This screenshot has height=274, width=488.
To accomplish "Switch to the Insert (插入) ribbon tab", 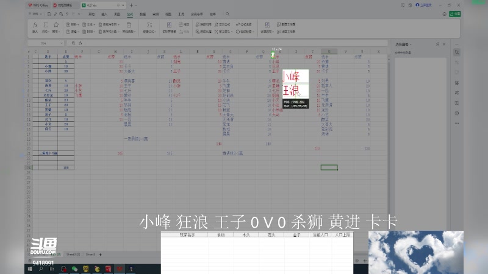I will point(104,14).
